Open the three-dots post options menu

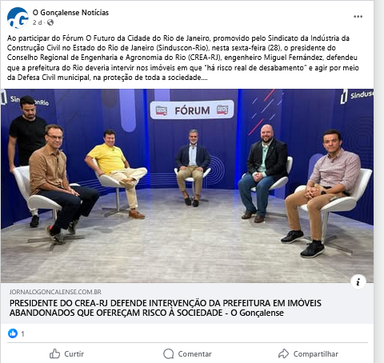(358, 17)
